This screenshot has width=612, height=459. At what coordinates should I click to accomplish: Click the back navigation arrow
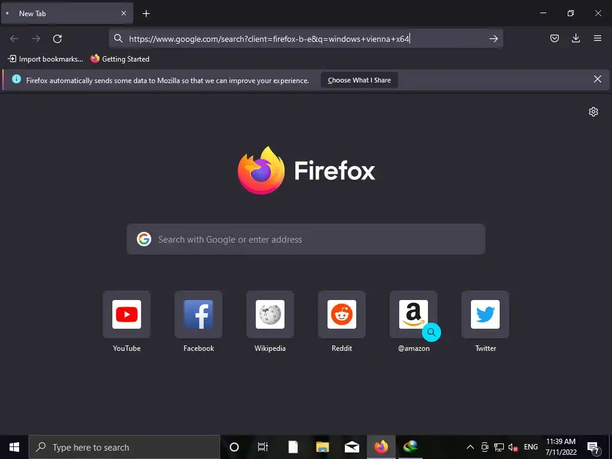point(14,39)
